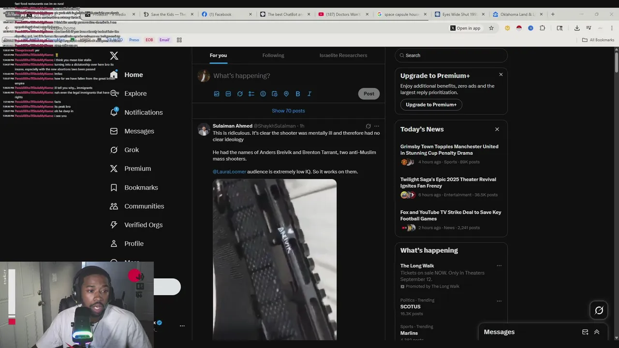The width and height of the screenshot is (619, 348).
Task: Toggle bold formatting in composer
Action: tap(298, 94)
